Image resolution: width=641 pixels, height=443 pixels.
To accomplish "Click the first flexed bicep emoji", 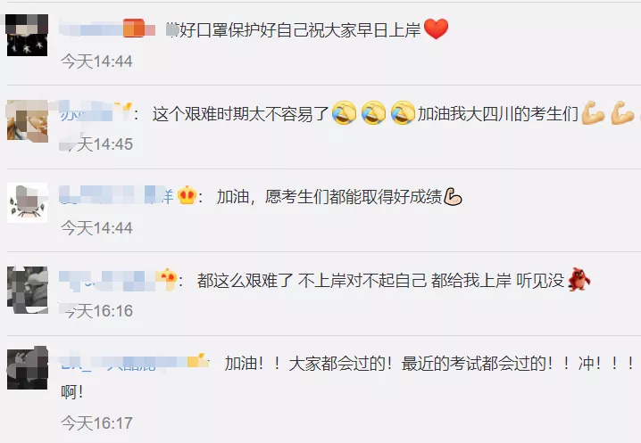I will [x=593, y=112].
